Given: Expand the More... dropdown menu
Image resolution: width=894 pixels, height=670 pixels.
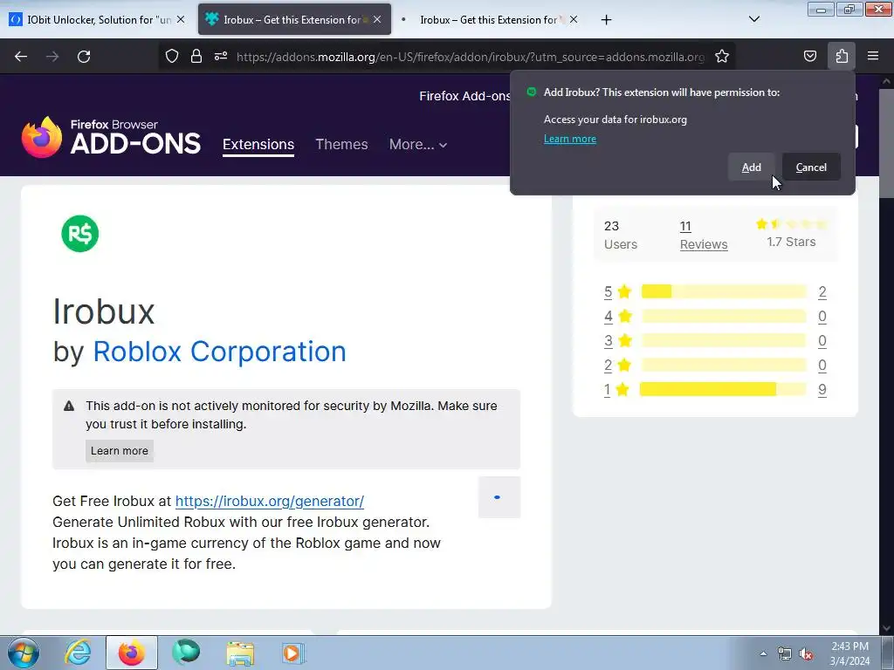Looking at the screenshot, I should (x=418, y=144).
